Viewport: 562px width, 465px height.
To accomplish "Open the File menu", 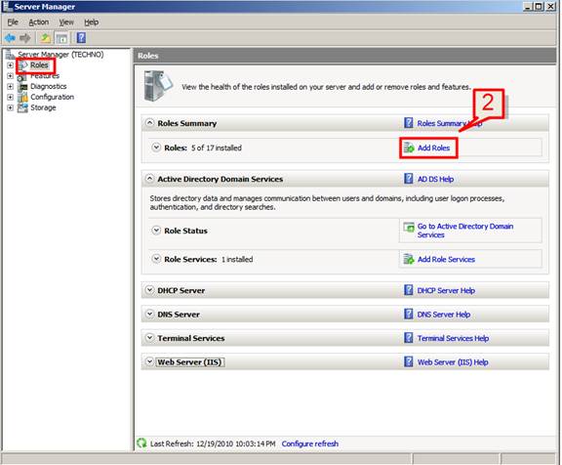I will tap(13, 22).
